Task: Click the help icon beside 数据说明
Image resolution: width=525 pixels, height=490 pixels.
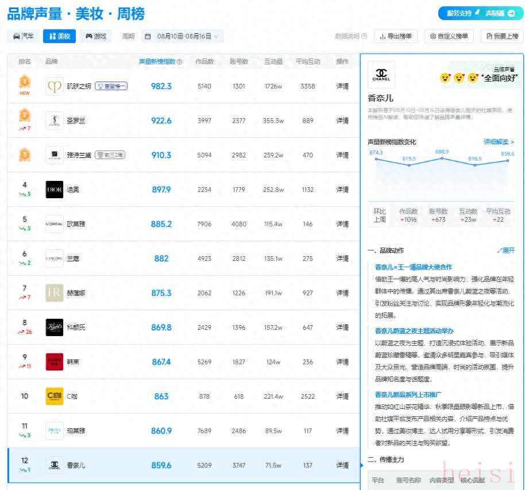Action: [x=364, y=36]
